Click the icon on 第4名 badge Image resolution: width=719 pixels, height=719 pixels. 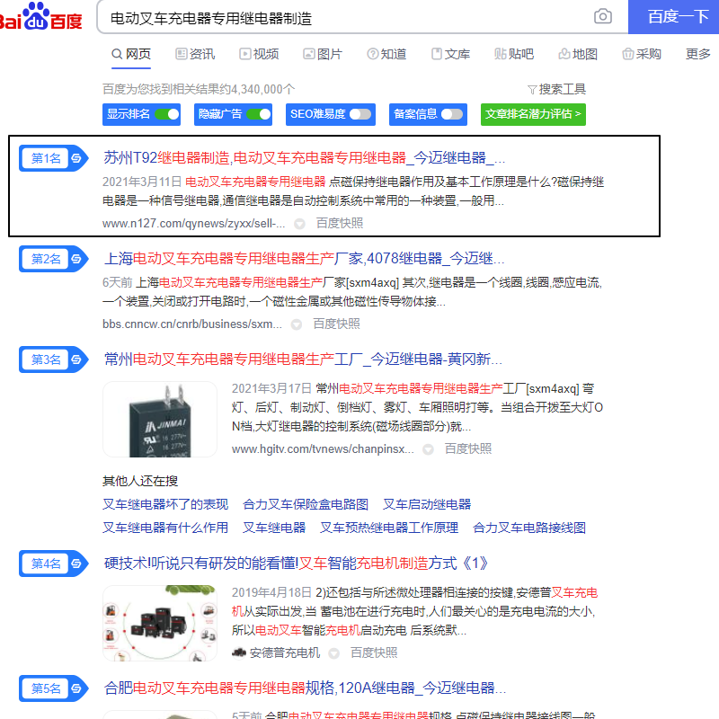tap(76, 564)
